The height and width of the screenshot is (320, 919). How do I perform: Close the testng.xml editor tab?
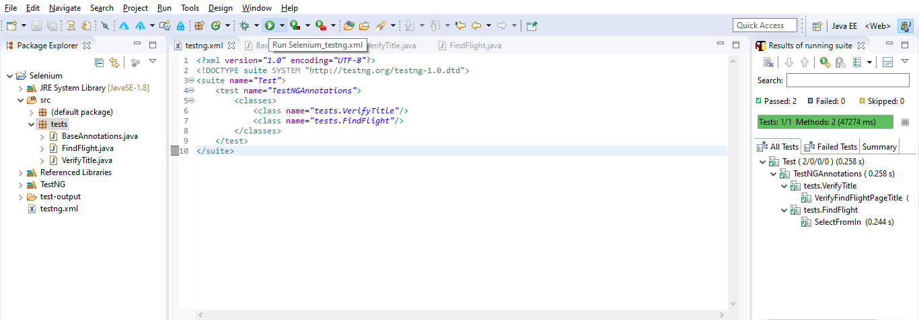[231, 46]
